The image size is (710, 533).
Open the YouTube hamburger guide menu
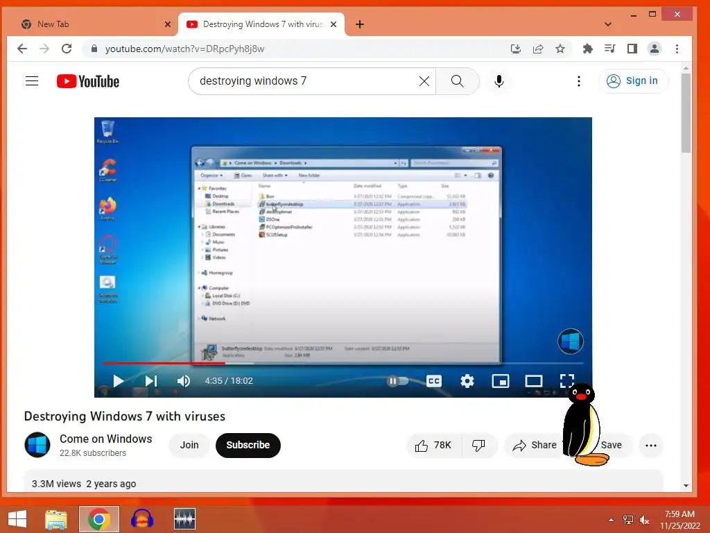(x=32, y=81)
